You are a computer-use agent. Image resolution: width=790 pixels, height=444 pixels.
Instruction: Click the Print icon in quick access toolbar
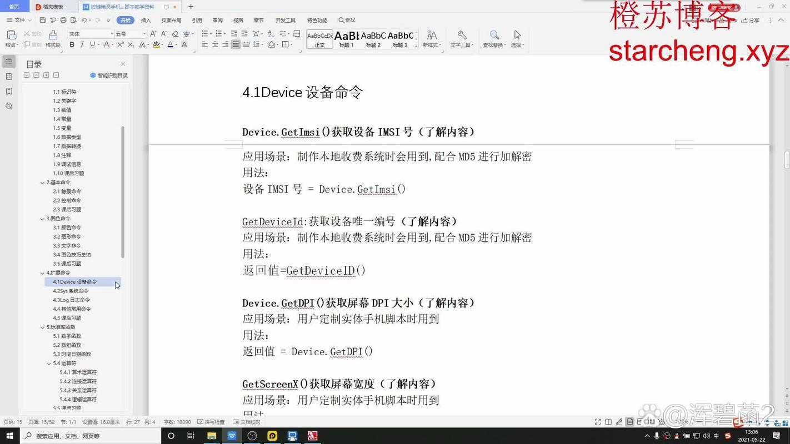pos(62,19)
